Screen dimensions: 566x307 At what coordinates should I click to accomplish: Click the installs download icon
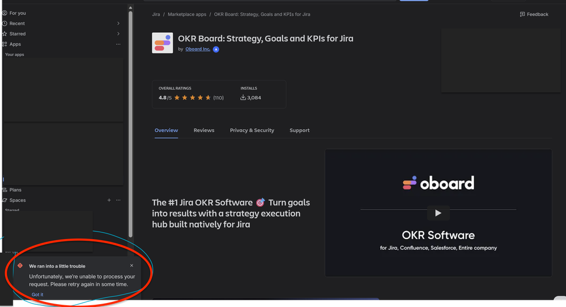[243, 97]
